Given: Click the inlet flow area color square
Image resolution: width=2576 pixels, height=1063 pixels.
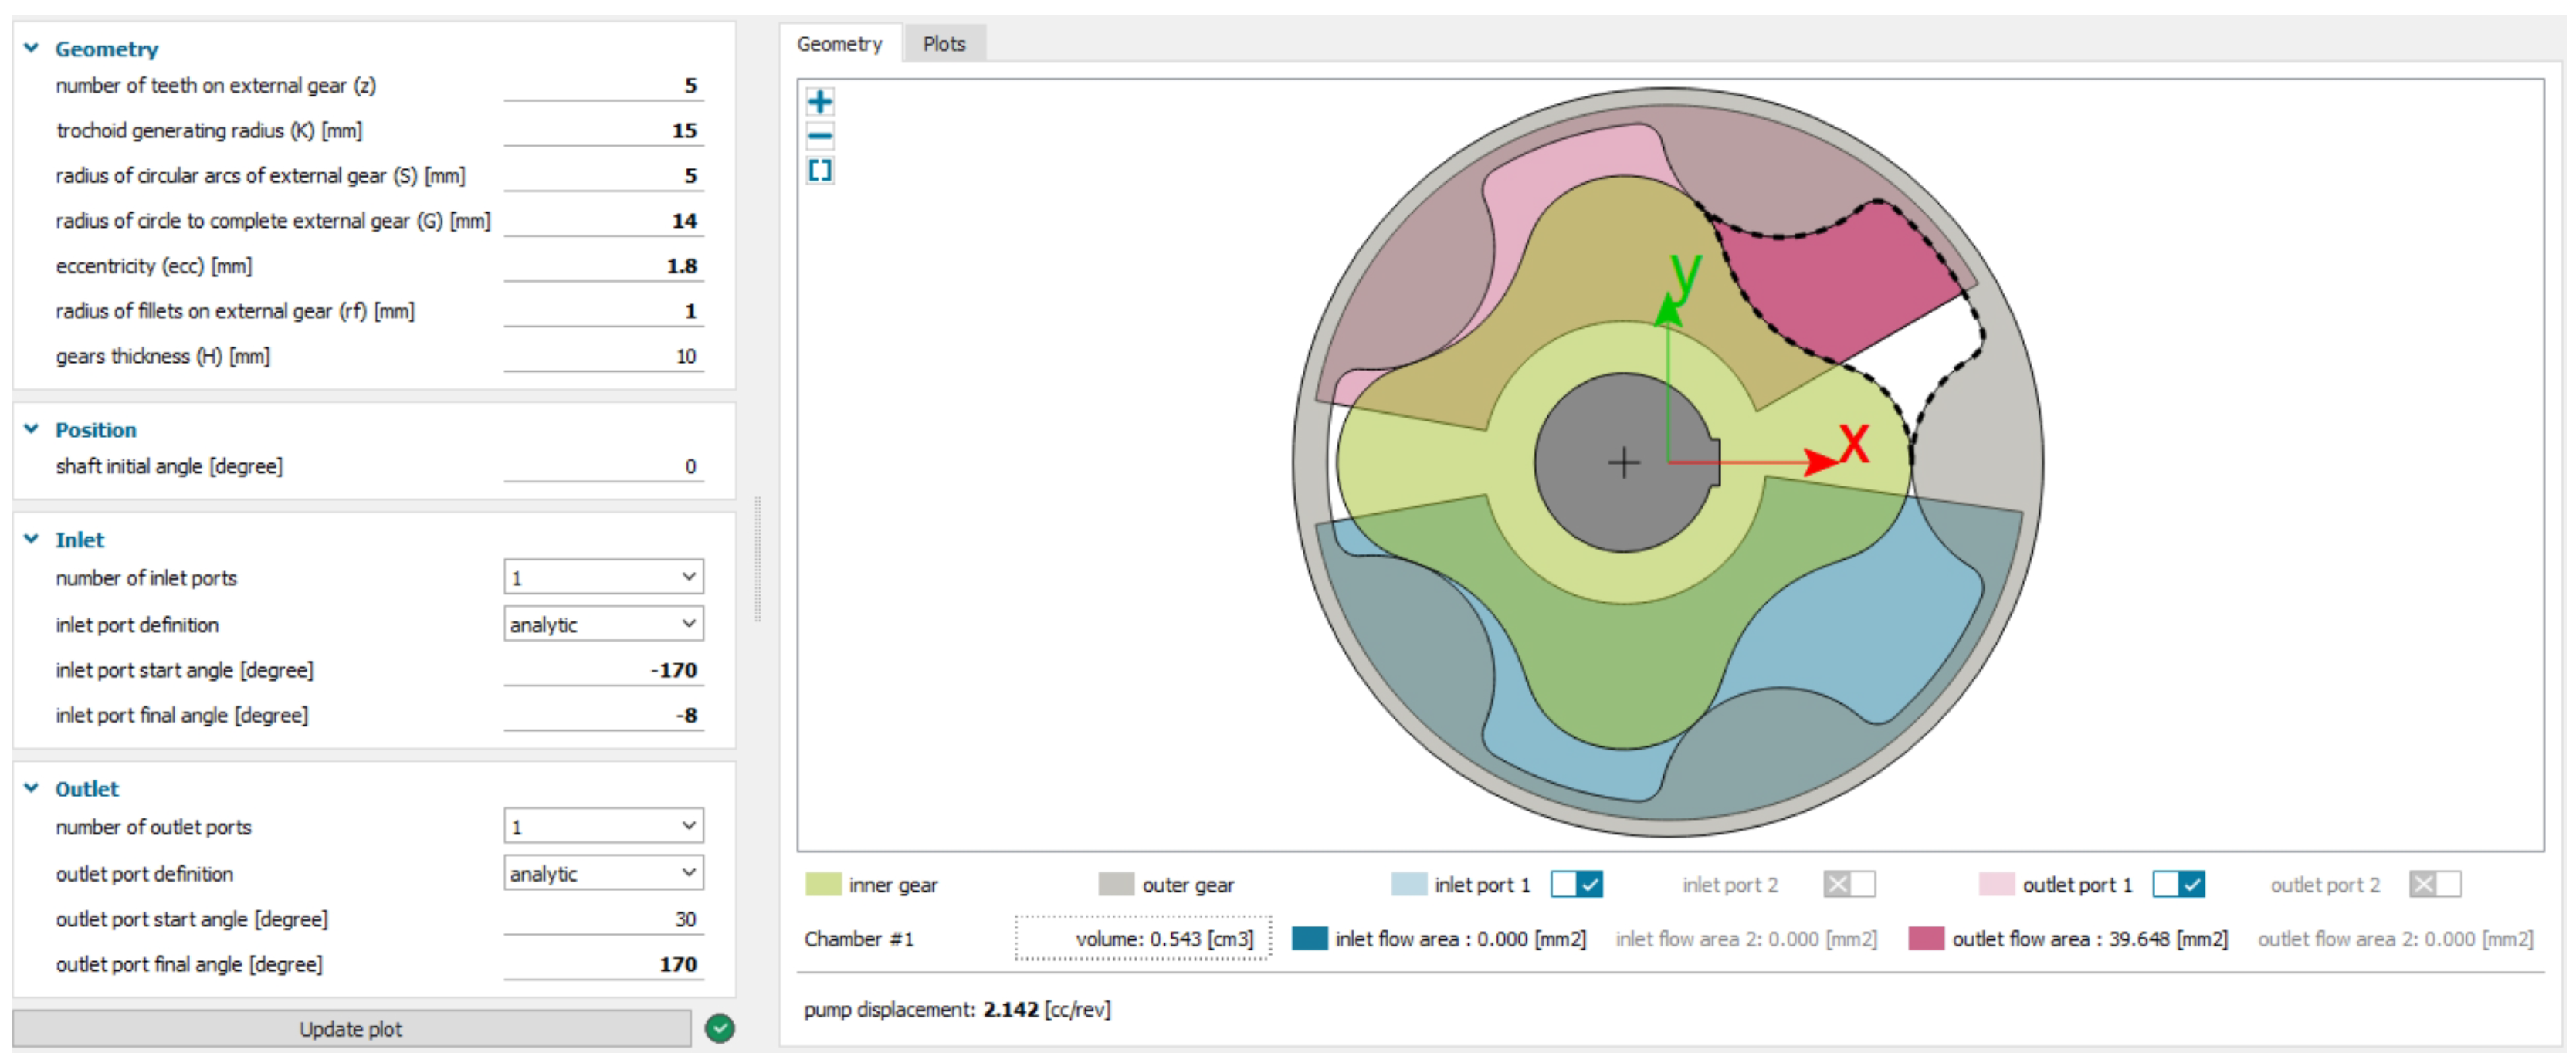Looking at the screenshot, I should click(x=1309, y=938).
